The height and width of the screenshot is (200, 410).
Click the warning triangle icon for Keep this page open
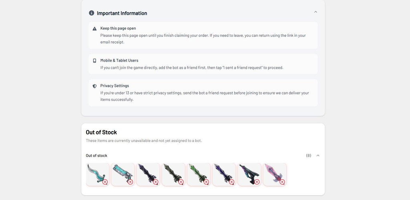94,29
